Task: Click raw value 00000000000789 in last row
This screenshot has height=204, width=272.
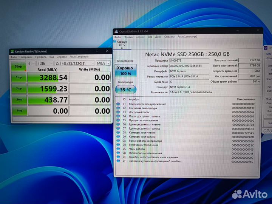Action: point(243,162)
